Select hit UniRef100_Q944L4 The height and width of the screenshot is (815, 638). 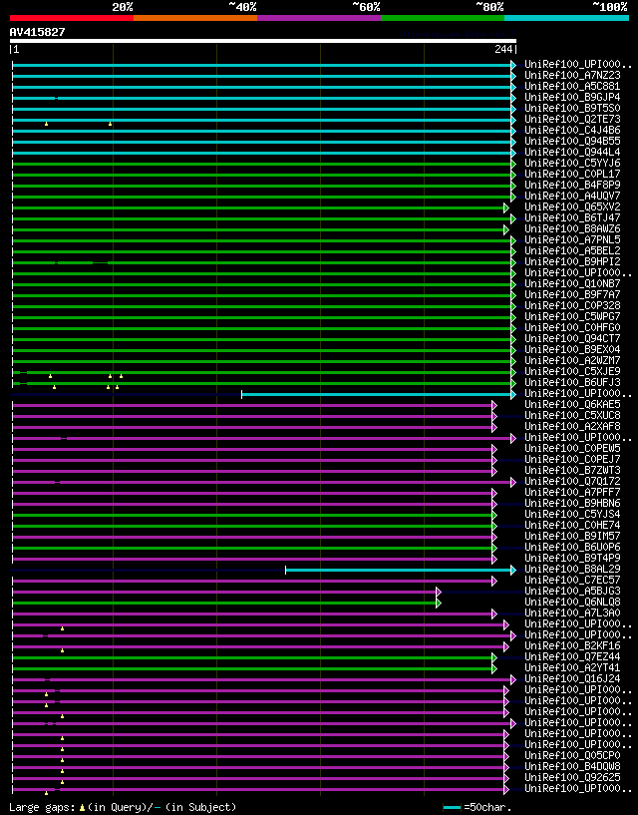pyautogui.click(x=572, y=152)
